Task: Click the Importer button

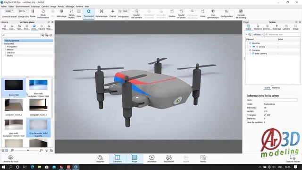Action: 100,159
